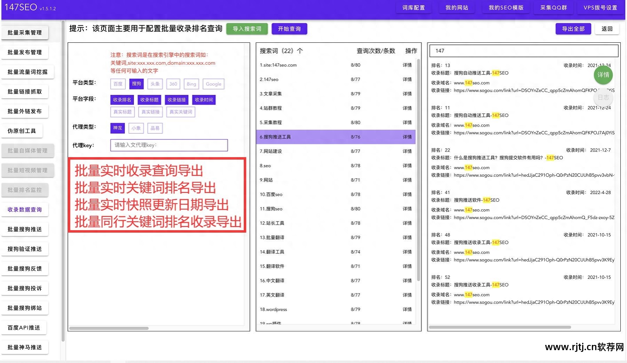Open the 伪原创工具 panel
This screenshot has height=363, width=627.
point(22,130)
